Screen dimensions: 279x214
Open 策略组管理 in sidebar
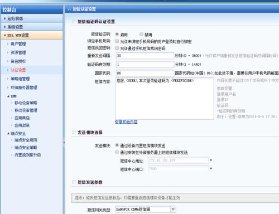pos(20,79)
